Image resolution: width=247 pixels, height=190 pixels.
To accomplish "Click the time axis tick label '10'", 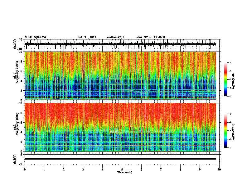I will [219, 170].
